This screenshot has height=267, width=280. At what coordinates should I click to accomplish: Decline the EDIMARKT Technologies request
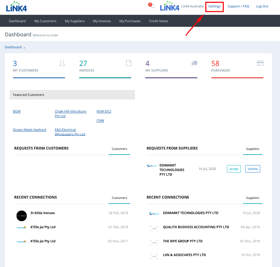pyautogui.click(x=253, y=169)
